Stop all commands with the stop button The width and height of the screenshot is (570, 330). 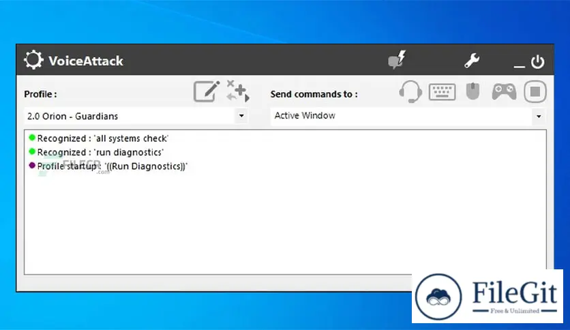(x=535, y=91)
